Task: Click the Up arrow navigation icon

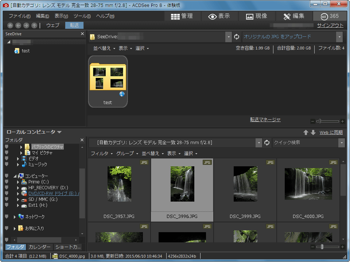Action: [x=34, y=25]
